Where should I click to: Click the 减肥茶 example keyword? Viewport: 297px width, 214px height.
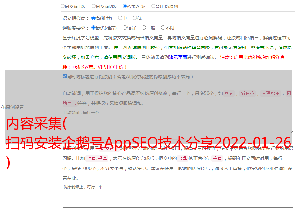tap(247, 93)
